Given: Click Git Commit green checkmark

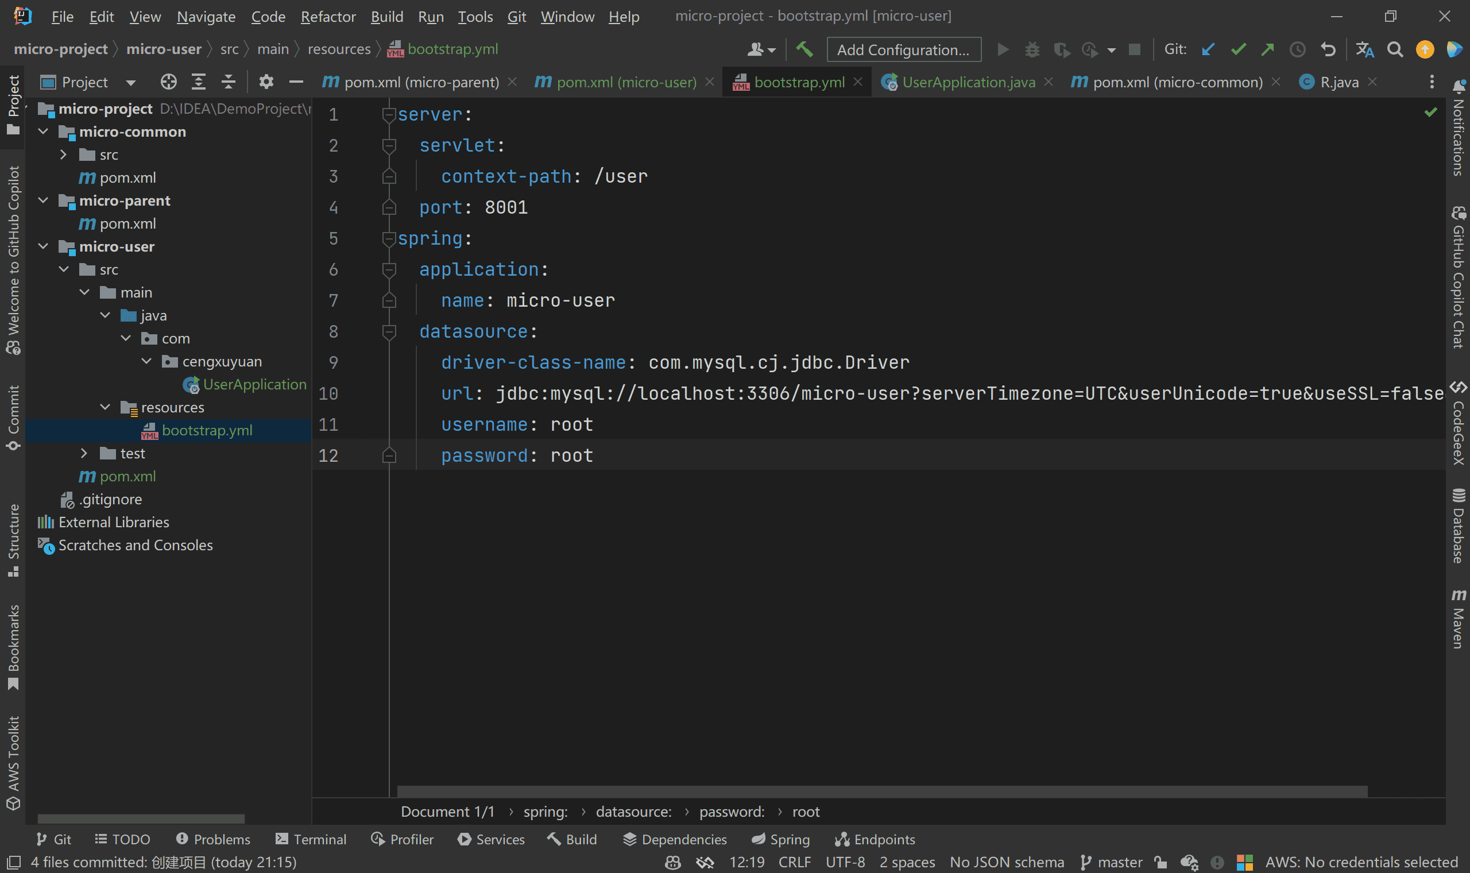Looking at the screenshot, I should (x=1239, y=49).
